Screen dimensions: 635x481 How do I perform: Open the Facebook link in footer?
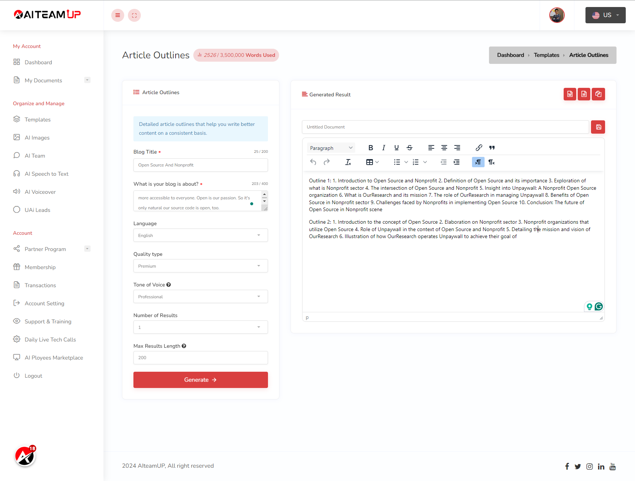(567, 466)
